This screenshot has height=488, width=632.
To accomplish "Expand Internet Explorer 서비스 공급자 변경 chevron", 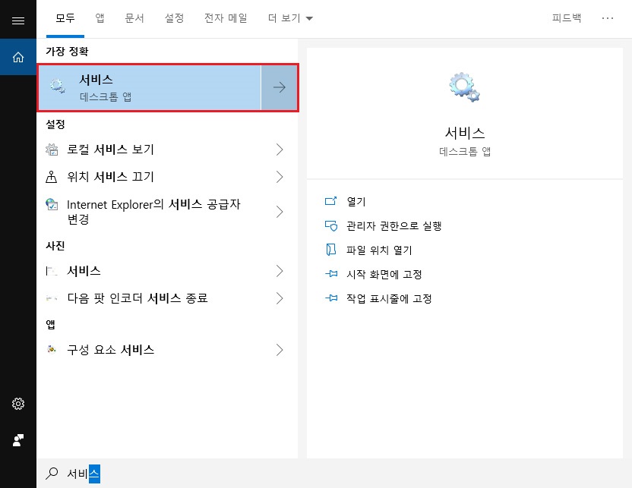I will pyautogui.click(x=280, y=212).
